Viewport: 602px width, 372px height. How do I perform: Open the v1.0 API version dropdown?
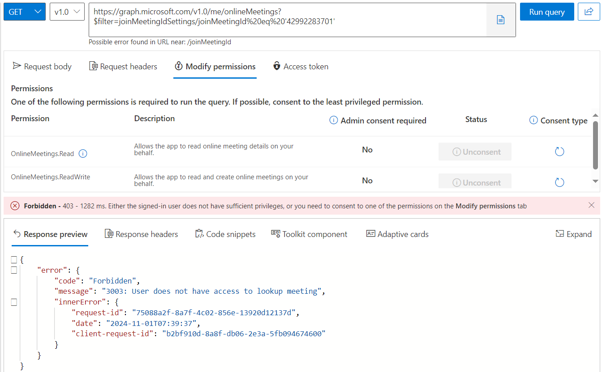(x=67, y=12)
